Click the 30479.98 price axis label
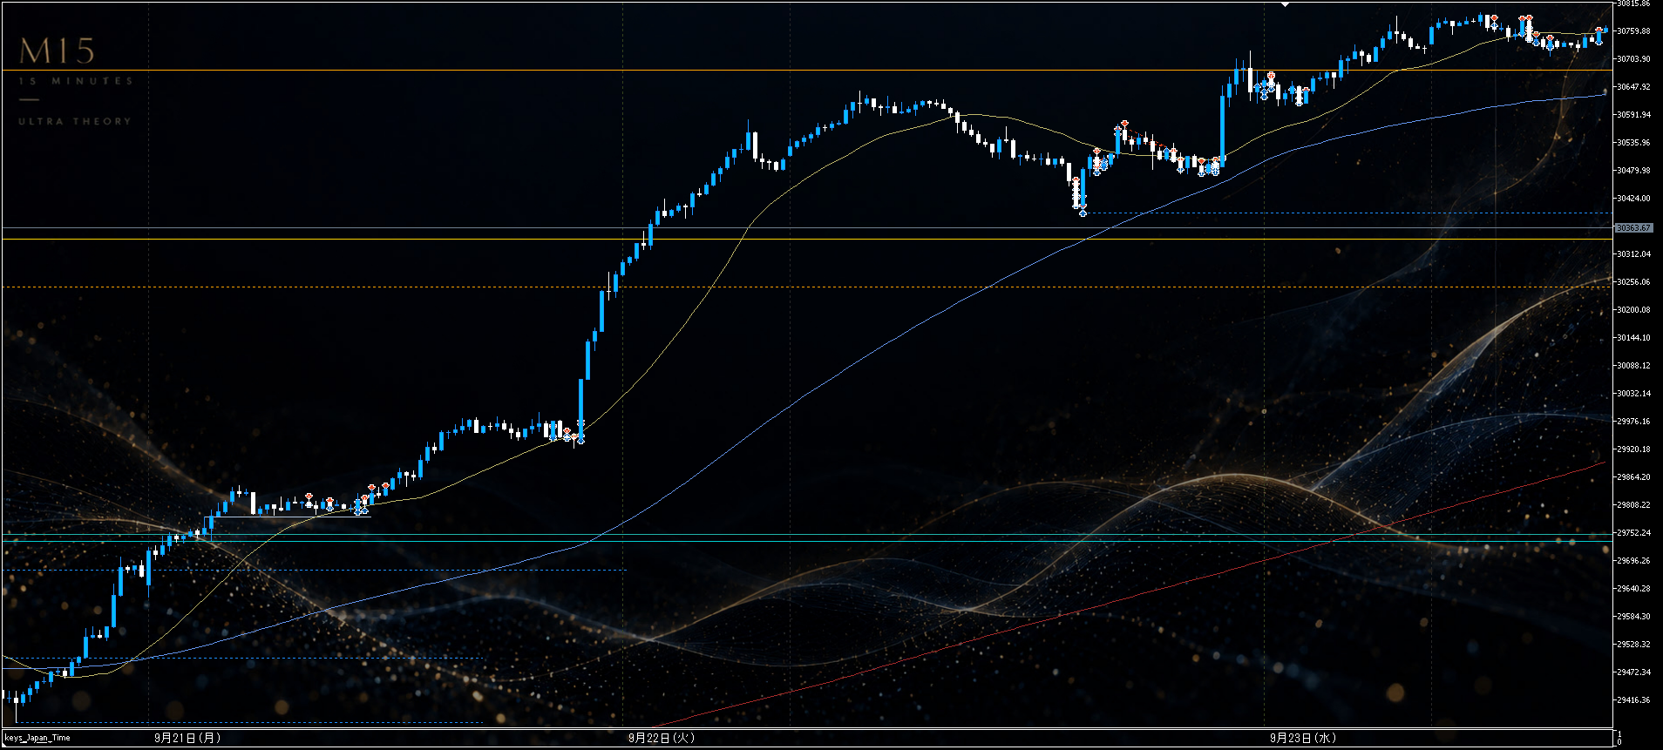The image size is (1663, 750). (x=1633, y=171)
